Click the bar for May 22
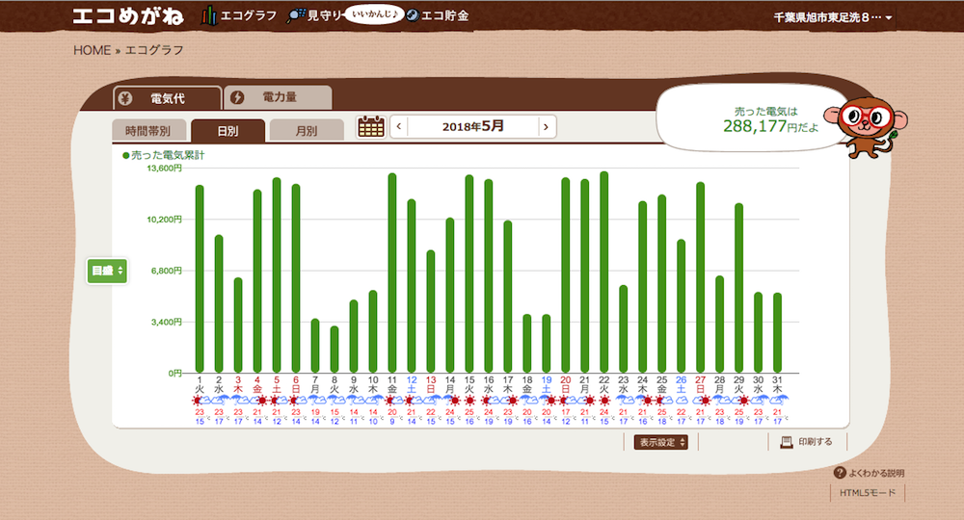This screenshot has height=520, width=964. 603,272
